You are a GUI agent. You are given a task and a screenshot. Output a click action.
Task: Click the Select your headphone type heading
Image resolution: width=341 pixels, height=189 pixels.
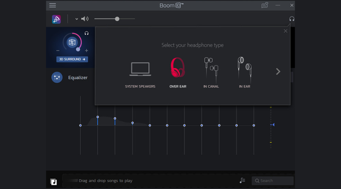192,45
